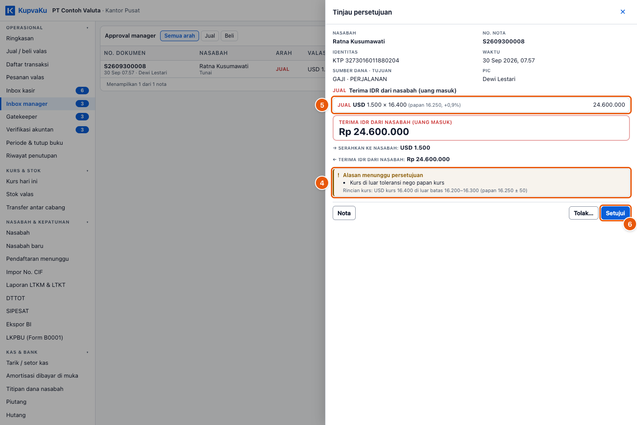This screenshot has height=425, width=637.
Task: Open Kurs hari ini
Action: (48, 182)
